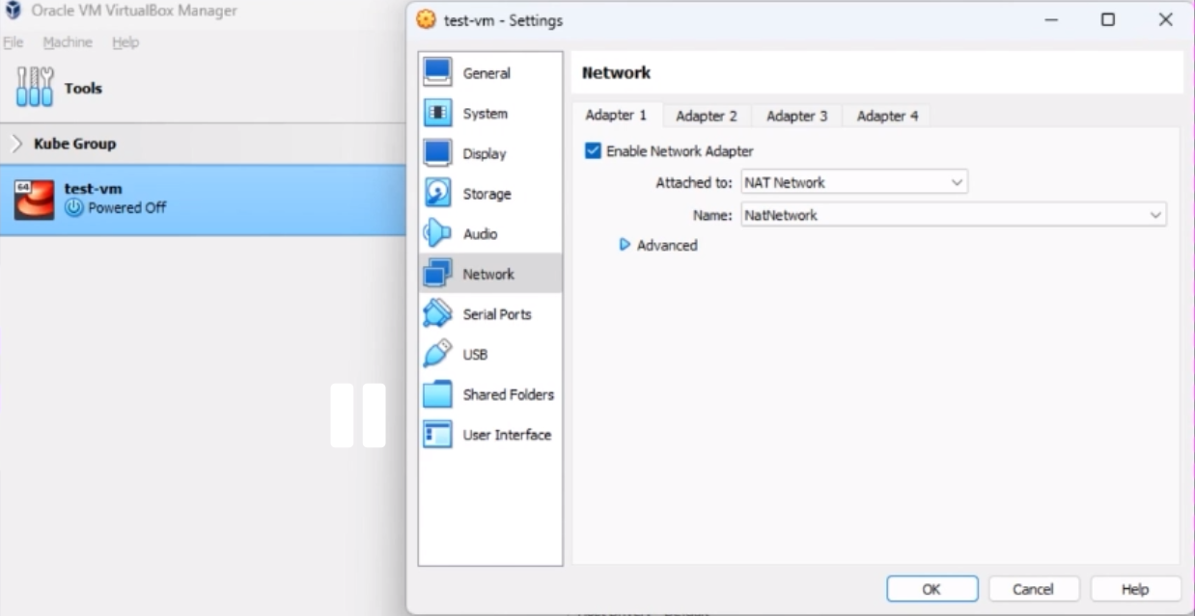The height and width of the screenshot is (616, 1195).
Task: Expand the Kube Group chevron
Action: click(x=16, y=144)
